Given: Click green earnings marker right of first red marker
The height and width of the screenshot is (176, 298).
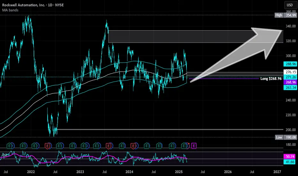Looking at the screenshot, I should coord(59,146).
